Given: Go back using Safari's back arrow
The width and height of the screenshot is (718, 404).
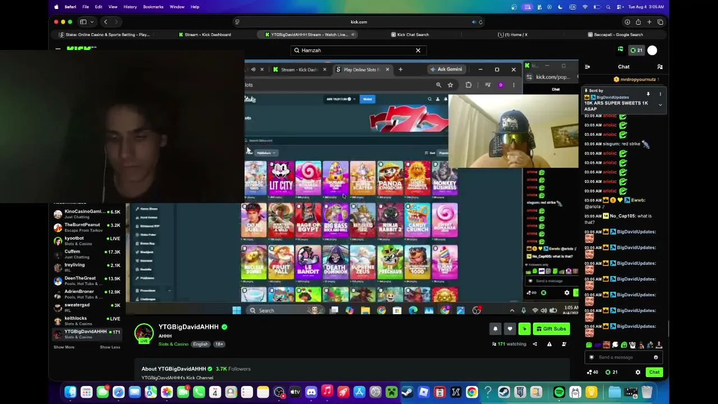Looking at the screenshot, I should (x=105, y=22).
